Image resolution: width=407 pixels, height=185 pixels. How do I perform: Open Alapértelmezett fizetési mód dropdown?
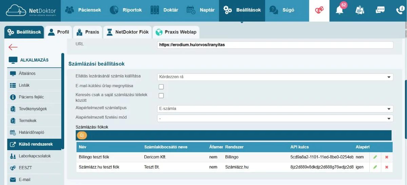pos(275,119)
